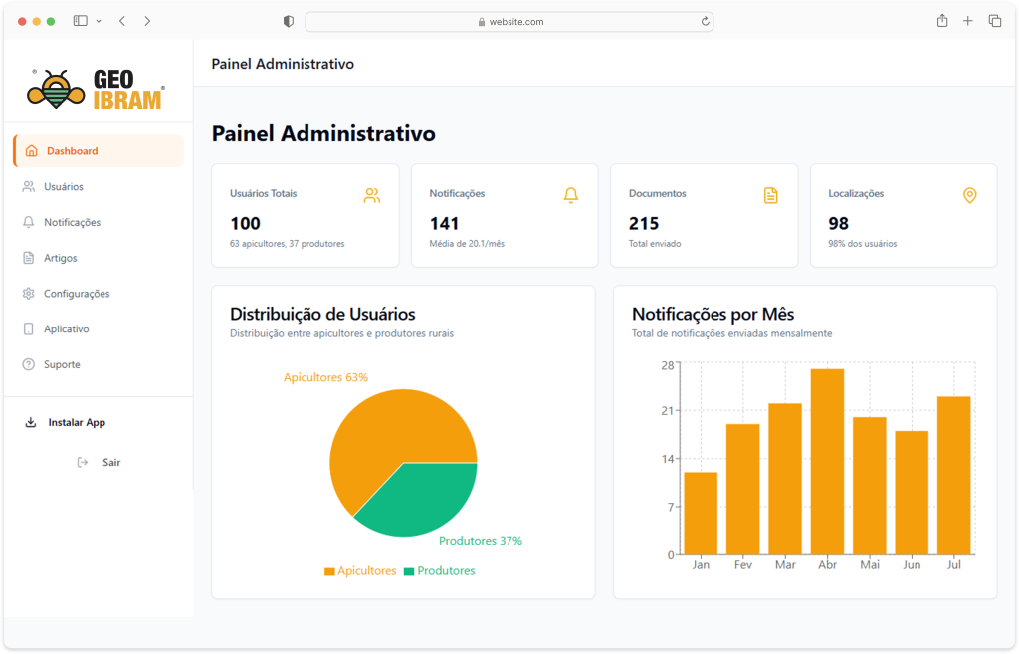Open a new browser tab with plus icon
The image size is (1019, 654).
968,21
